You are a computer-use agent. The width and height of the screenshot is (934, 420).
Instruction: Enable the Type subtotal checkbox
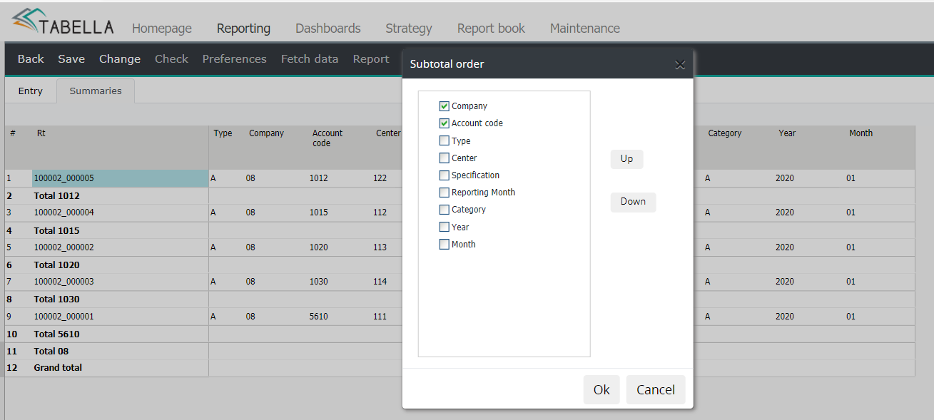point(445,140)
